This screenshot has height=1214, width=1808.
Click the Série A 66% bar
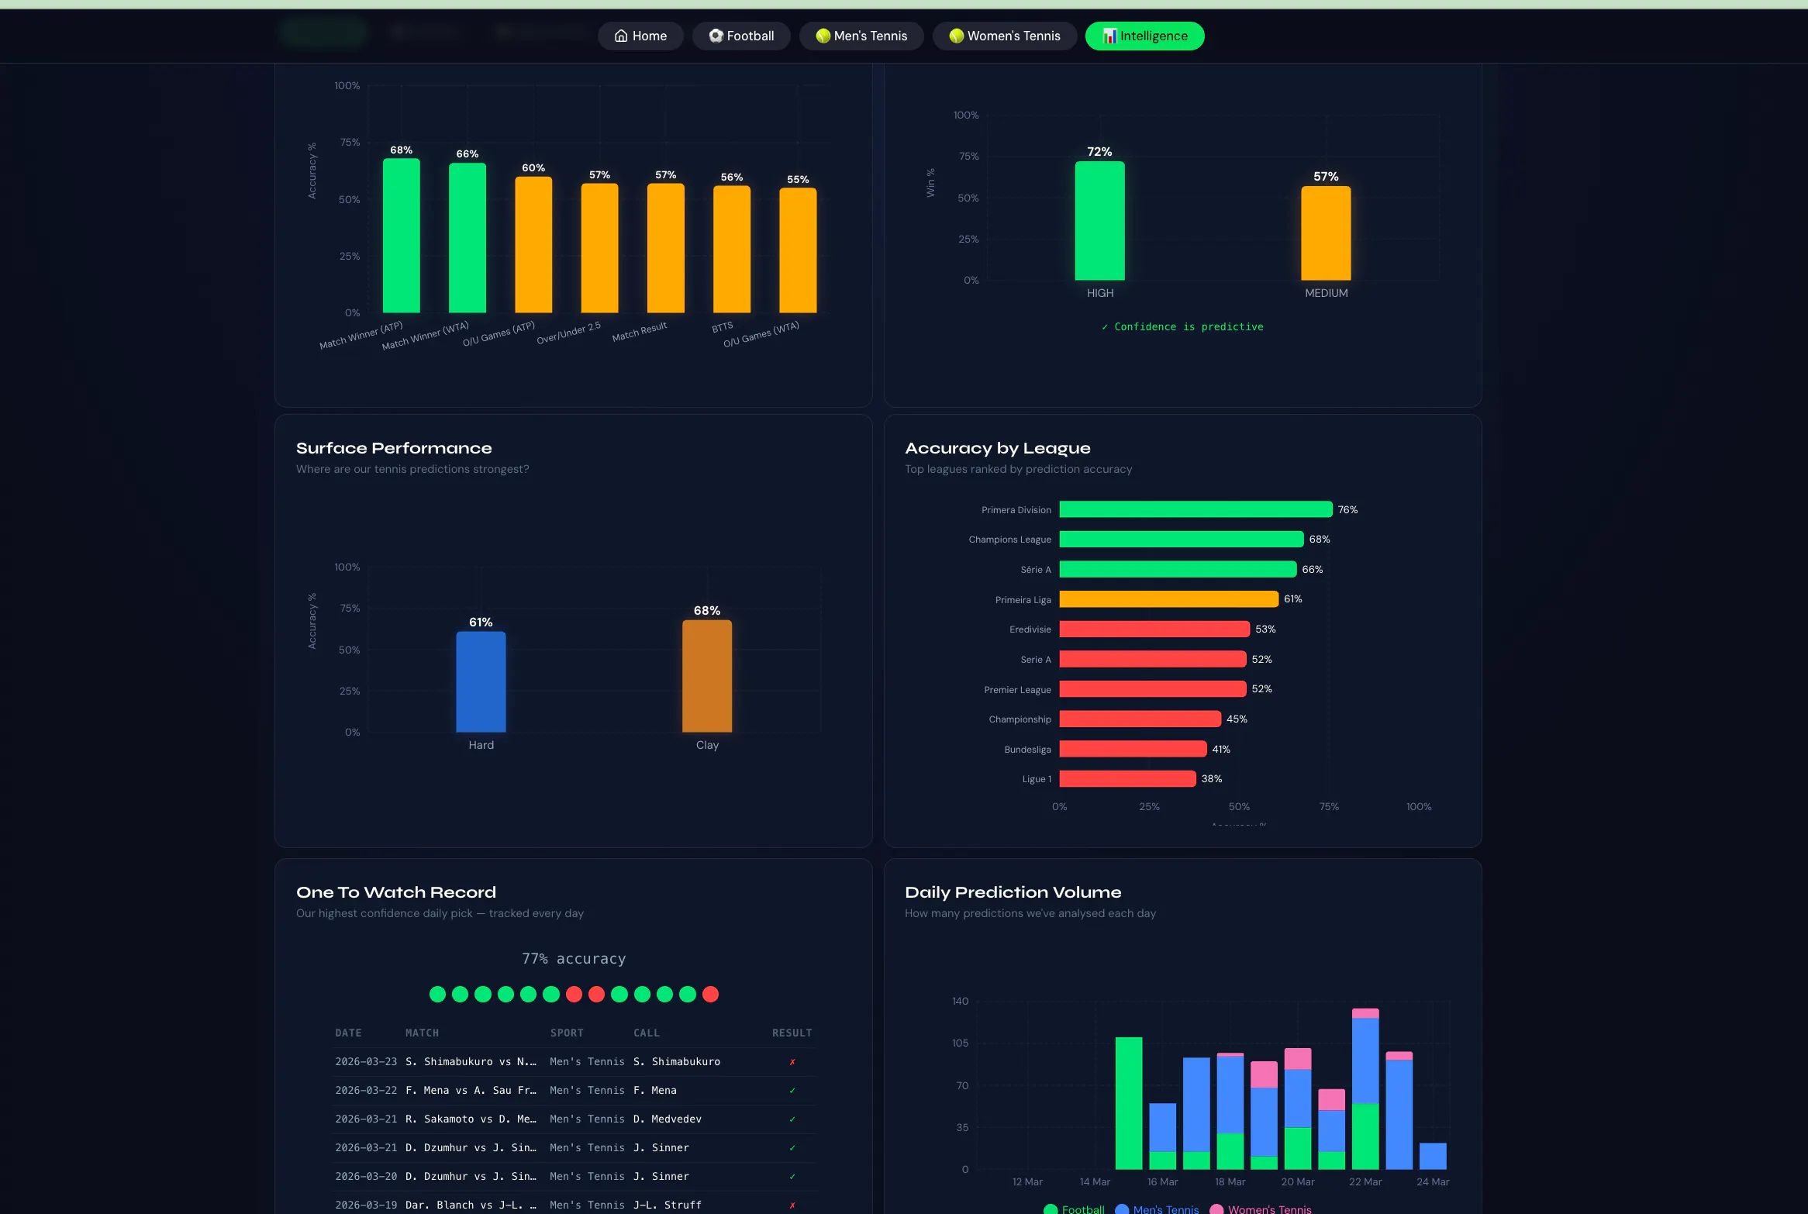pyautogui.click(x=1178, y=569)
